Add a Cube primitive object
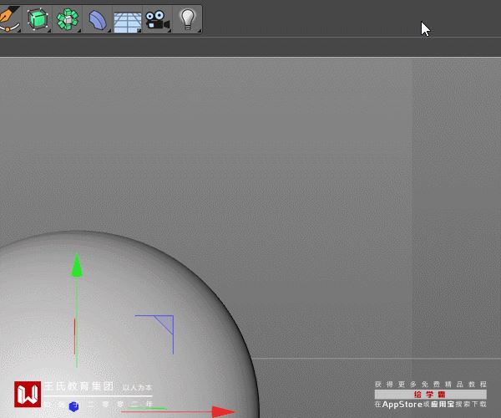This screenshot has width=501, height=418. tap(37, 19)
